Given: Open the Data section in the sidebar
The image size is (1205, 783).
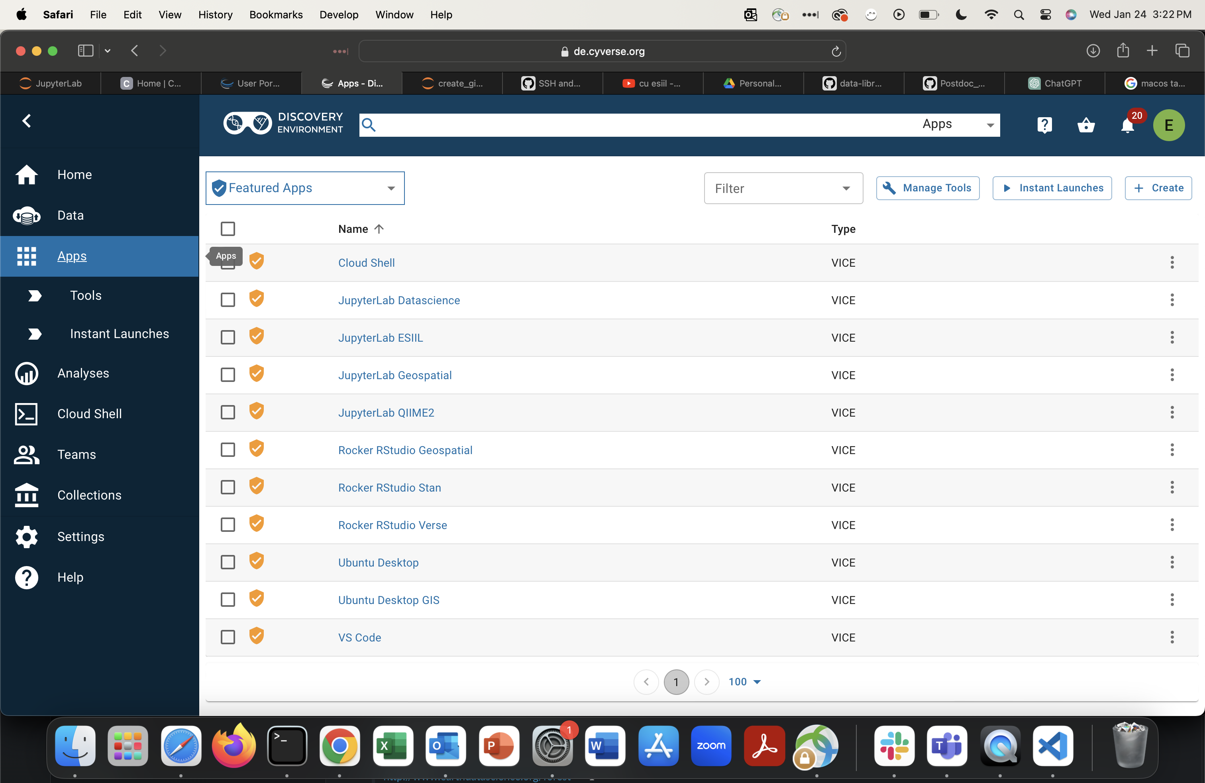Looking at the screenshot, I should coord(71,215).
